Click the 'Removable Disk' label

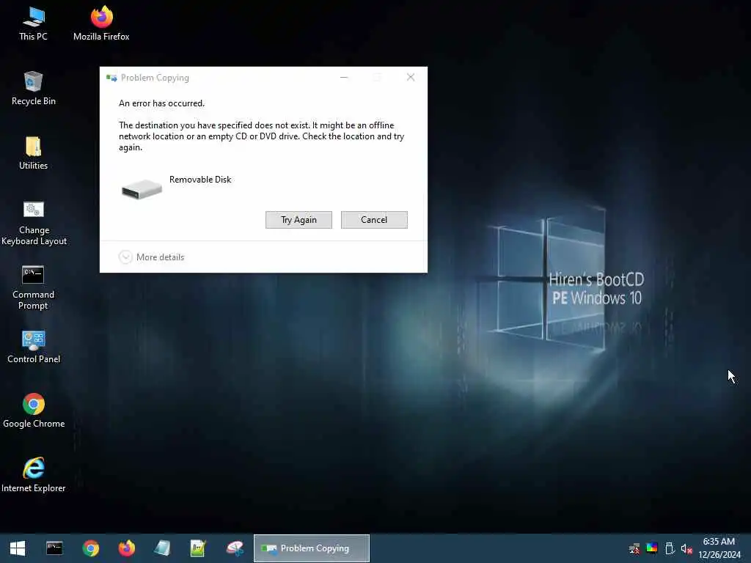click(x=200, y=180)
